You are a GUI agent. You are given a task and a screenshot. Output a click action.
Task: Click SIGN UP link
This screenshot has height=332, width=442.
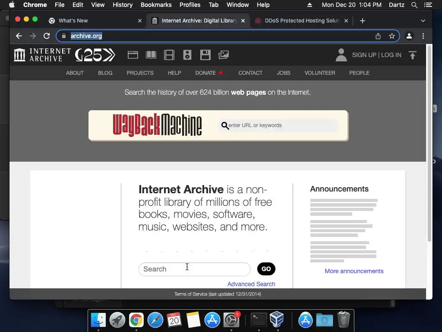pyautogui.click(x=364, y=55)
